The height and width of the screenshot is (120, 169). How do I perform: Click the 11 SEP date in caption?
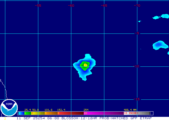point(23,118)
